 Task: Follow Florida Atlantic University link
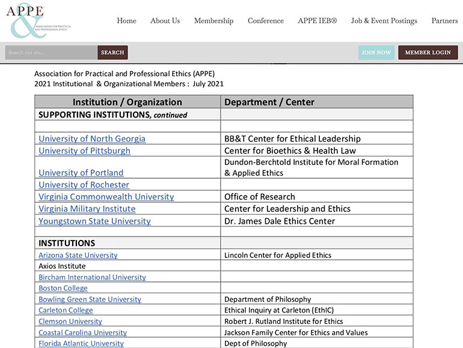tap(81, 344)
